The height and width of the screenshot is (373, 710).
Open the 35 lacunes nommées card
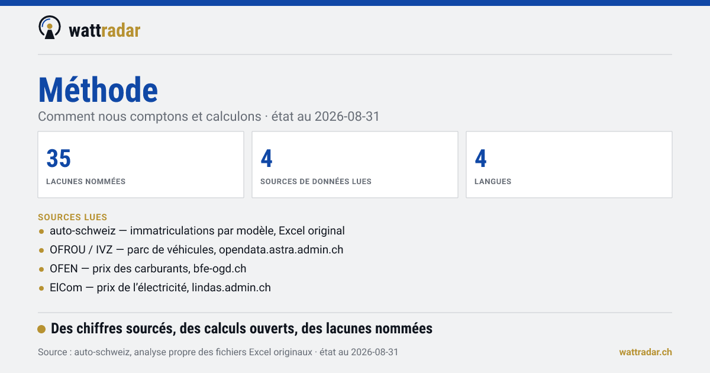[x=141, y=165]
